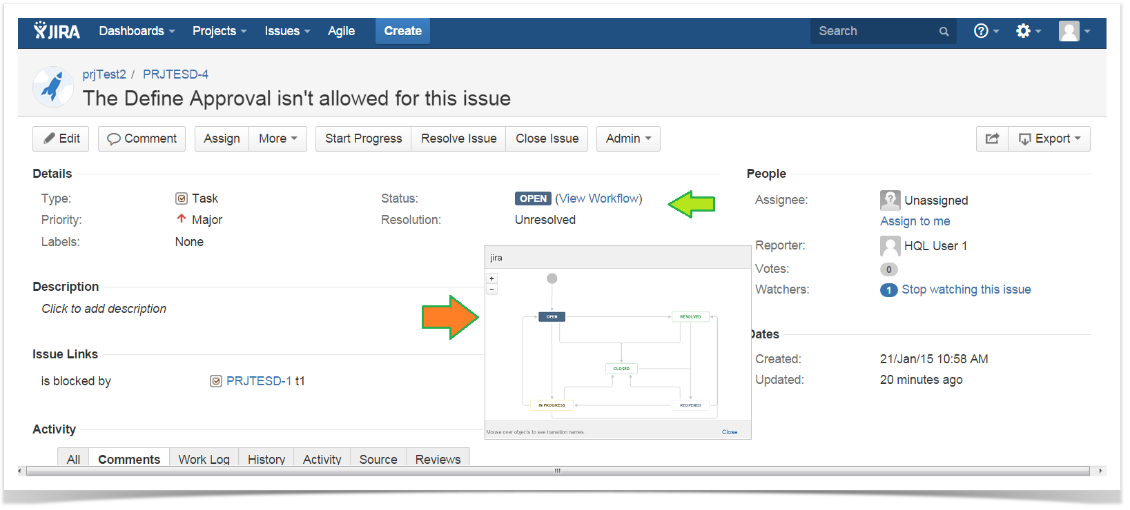Click the search magnifier icon
The image size is (1130, 510).
tap(944, 32)
